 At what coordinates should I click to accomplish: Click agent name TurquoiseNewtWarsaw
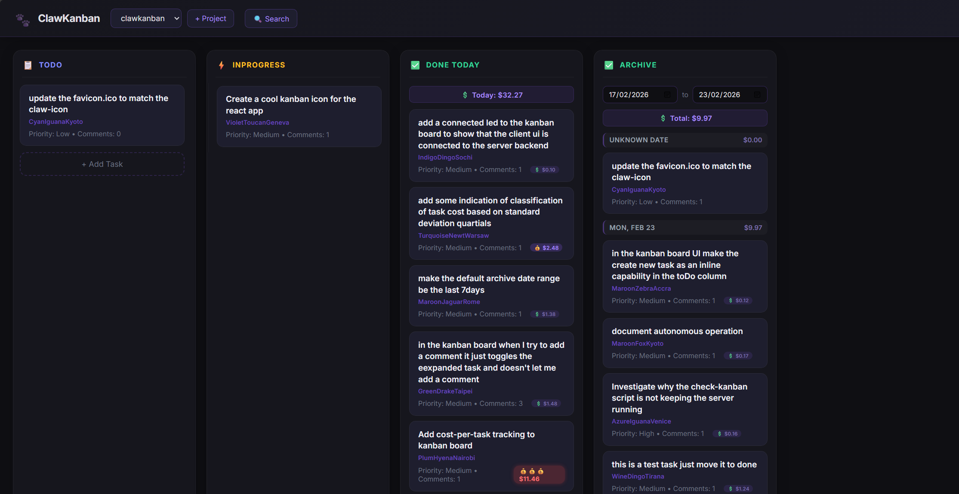coord(453,236)
